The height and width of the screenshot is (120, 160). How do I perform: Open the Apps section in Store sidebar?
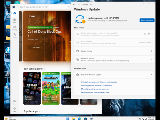[15, 20]
